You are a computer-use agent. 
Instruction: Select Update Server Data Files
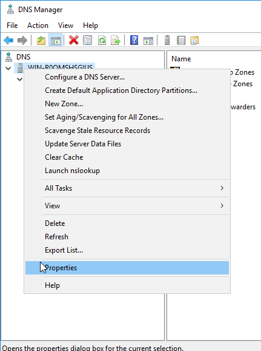pyautogui.click(x=127, y=144)
